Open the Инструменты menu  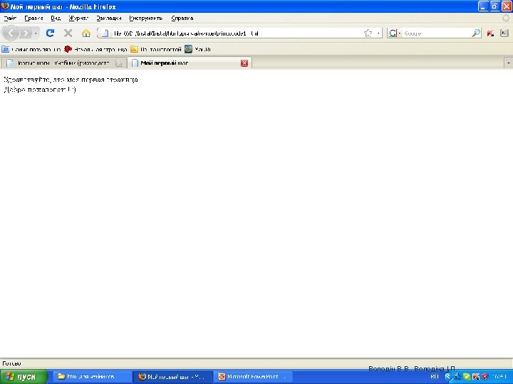pos(145,18)
